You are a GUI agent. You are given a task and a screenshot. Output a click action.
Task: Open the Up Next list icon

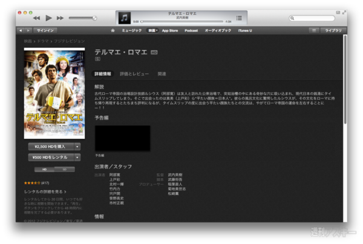239,18
